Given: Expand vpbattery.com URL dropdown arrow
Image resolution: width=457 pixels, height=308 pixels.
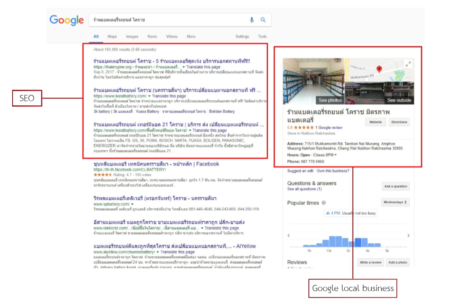Looking at the screenshot, I should click(x=132, y=204).
